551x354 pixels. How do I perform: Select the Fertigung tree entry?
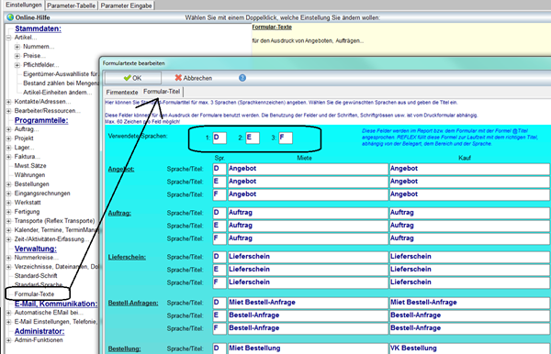pyautogui.click(x=27, y=212)
